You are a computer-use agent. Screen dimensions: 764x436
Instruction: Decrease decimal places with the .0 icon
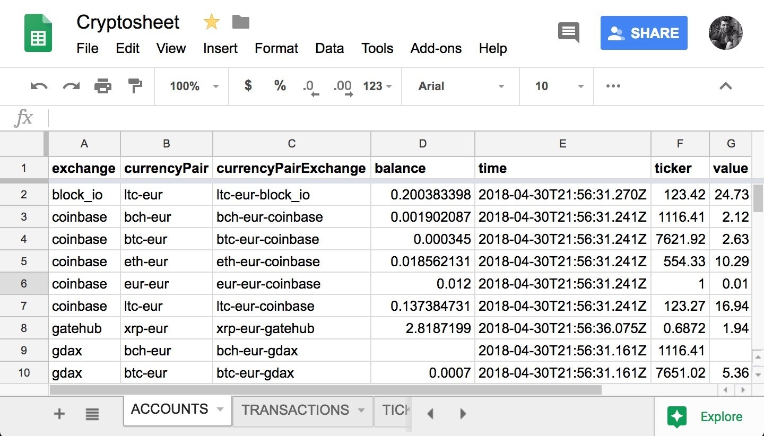click(310, 86)
